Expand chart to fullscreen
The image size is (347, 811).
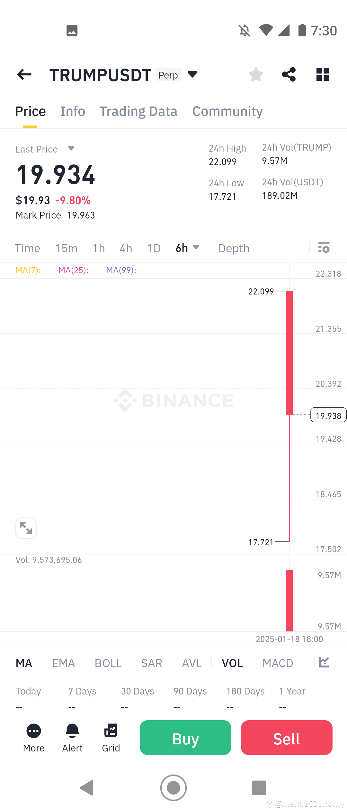pos(26,528)
